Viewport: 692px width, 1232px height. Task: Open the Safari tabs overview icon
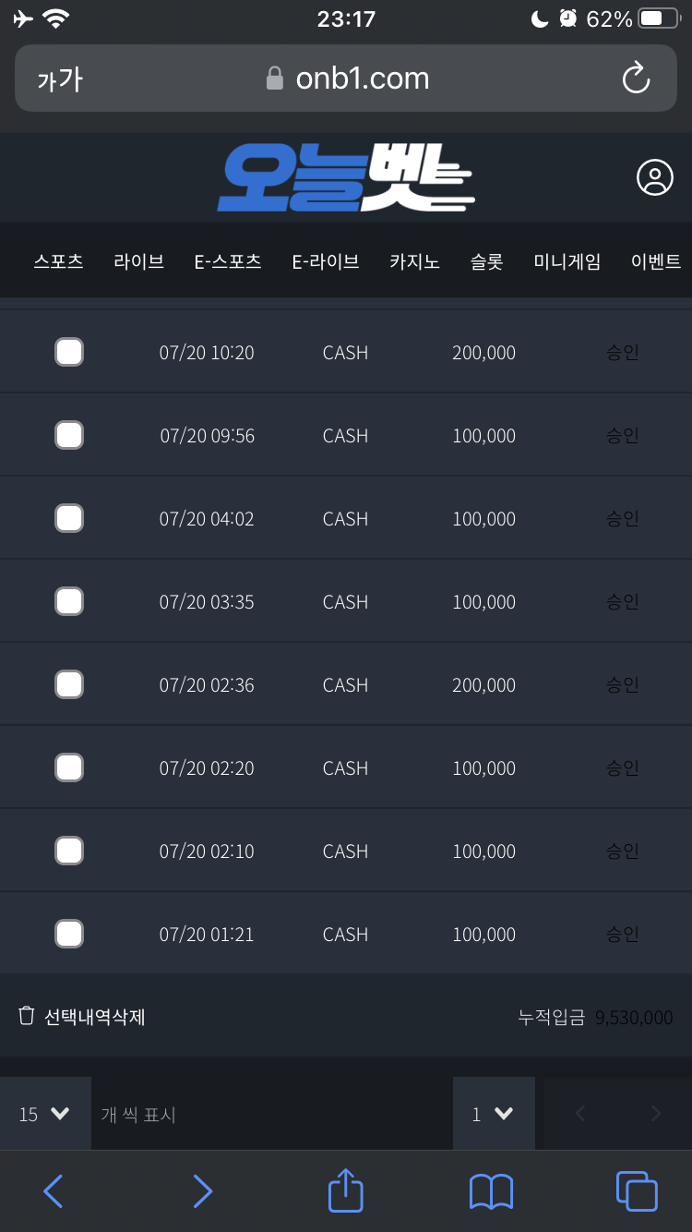pyautogui.click(x=636, y=1190)
